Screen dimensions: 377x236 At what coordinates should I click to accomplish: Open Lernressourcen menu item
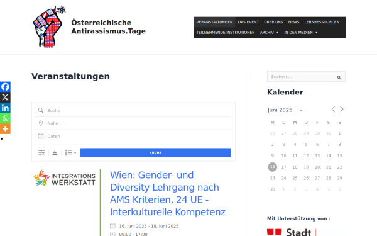322,22
